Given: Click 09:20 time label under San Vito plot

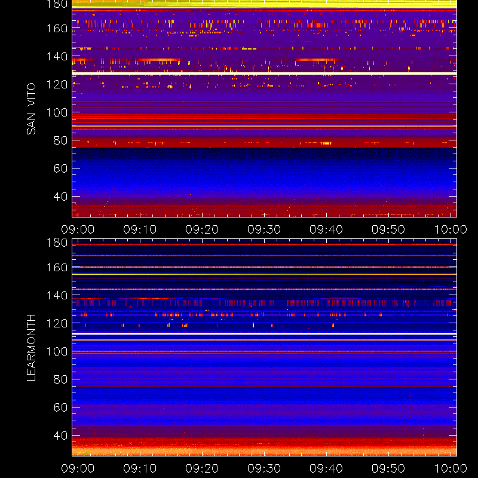Looking at the screenshot, I should point(202,229).
